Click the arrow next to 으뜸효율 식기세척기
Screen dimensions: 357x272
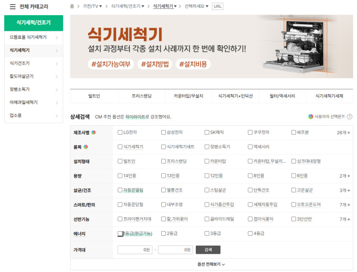pyautogui.click(x=57, y=38)
